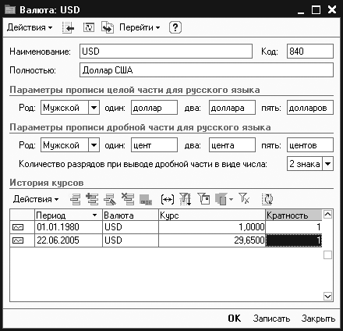The image size is (343, 331).
Task: Open gender dropdown for whole part
Action: coord(94,108)
